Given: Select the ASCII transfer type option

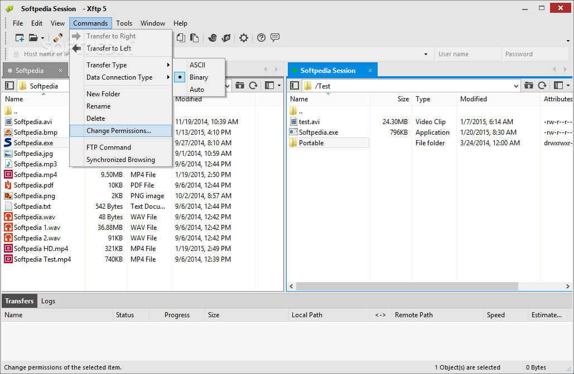Looking at the screenshot, I should coord(199,65).
